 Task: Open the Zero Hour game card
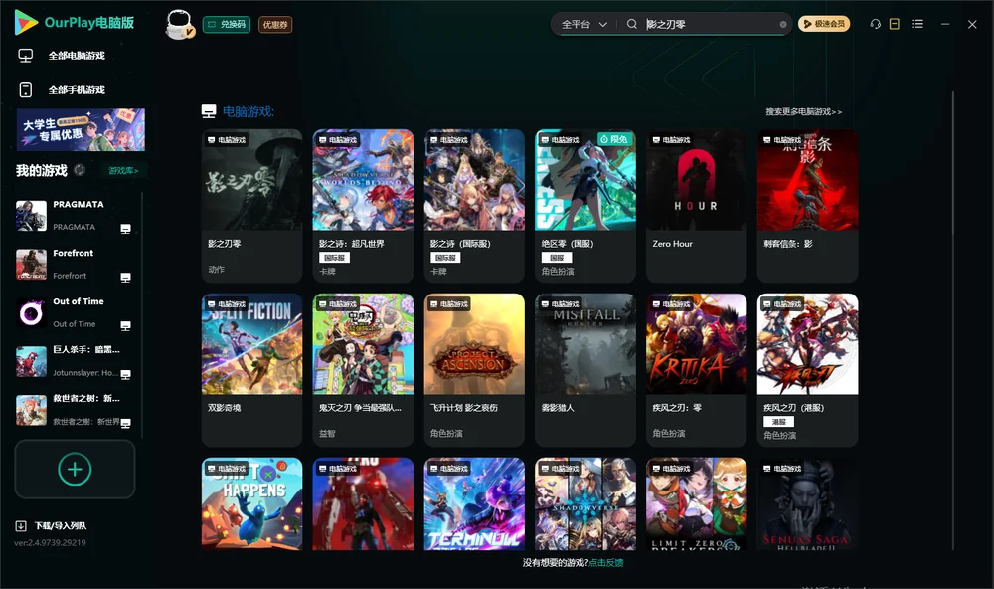[696, 206]
